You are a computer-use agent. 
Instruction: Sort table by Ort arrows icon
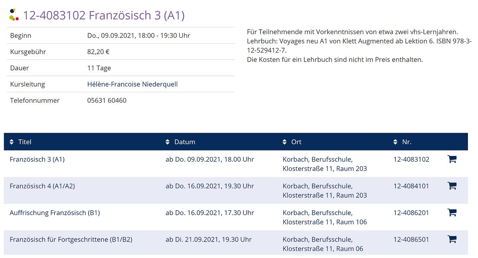click(x=285, y=142)
